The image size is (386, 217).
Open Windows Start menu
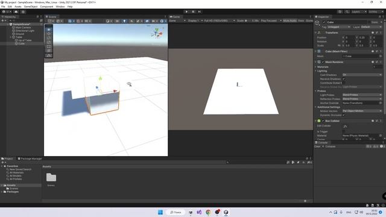[x=160, y=212]
